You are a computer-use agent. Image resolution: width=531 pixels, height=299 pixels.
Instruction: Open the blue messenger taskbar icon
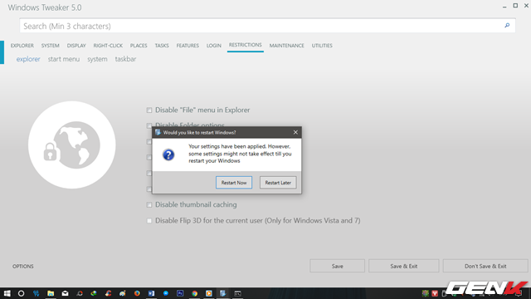click(x=166, y=293)
